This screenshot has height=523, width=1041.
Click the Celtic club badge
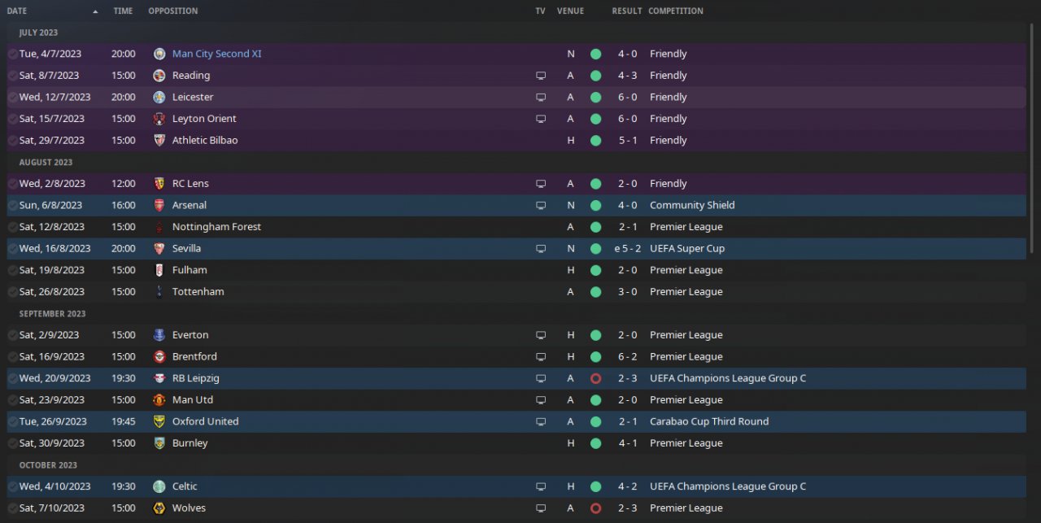coord(159,486)
